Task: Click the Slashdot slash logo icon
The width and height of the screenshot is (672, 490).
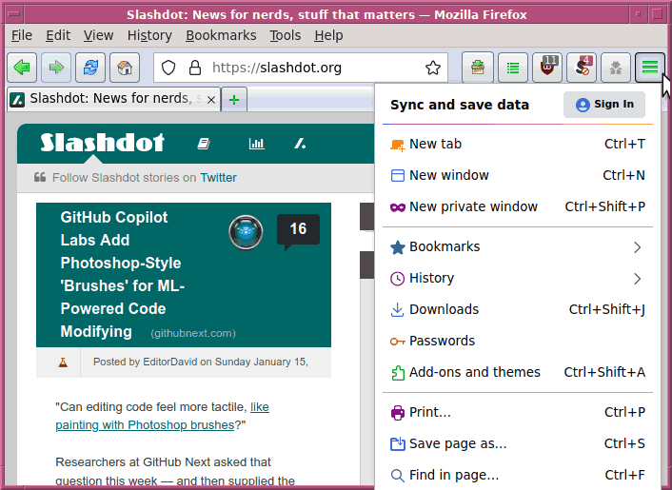Action: point(300,144)
